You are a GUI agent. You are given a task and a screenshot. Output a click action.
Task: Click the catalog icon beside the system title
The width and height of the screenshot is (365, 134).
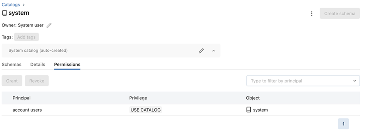point(4,13)
